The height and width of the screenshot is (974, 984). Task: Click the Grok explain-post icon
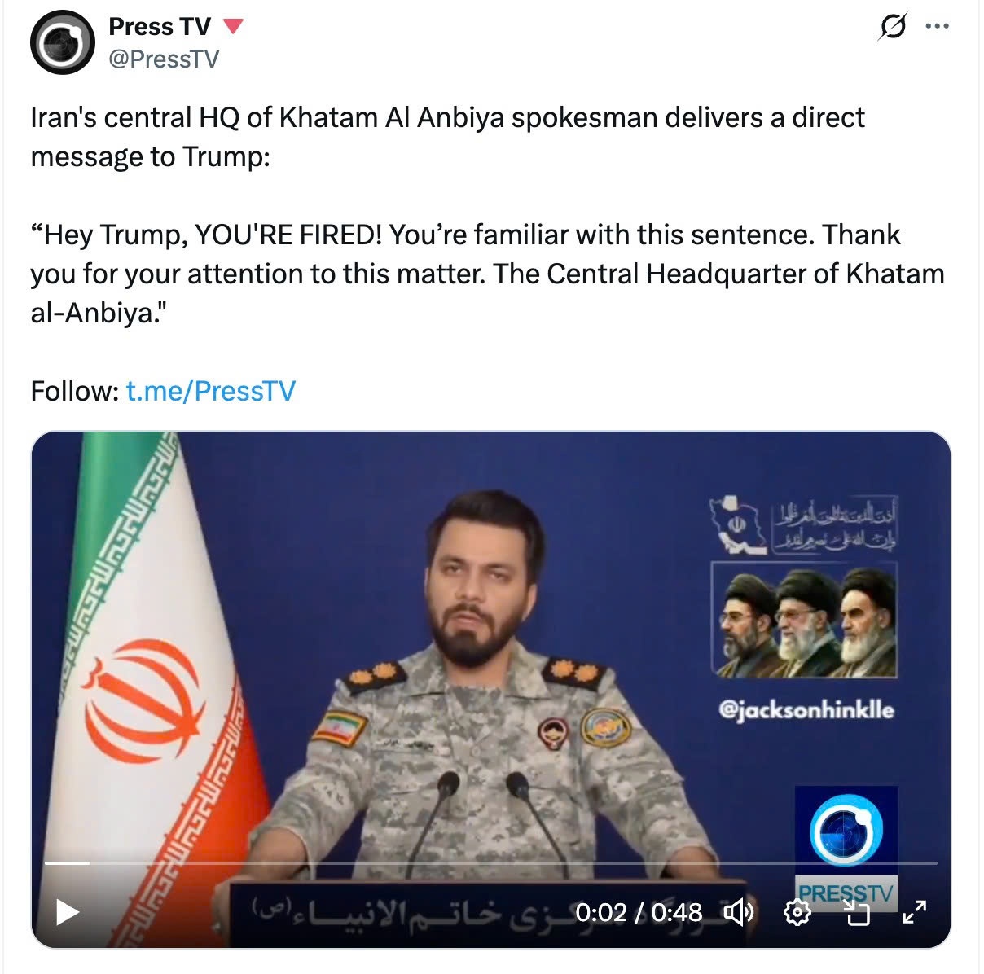pyautogui.click(x=893, y=27)
